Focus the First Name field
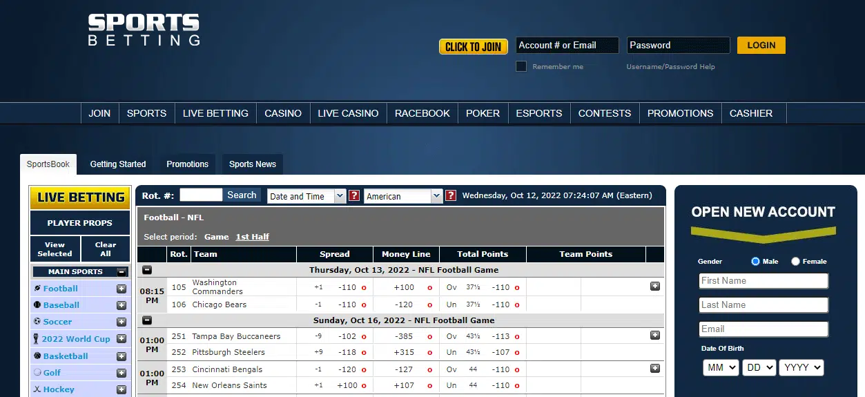Viewport: 865px width, 397px height. click(x=764, y=280)
